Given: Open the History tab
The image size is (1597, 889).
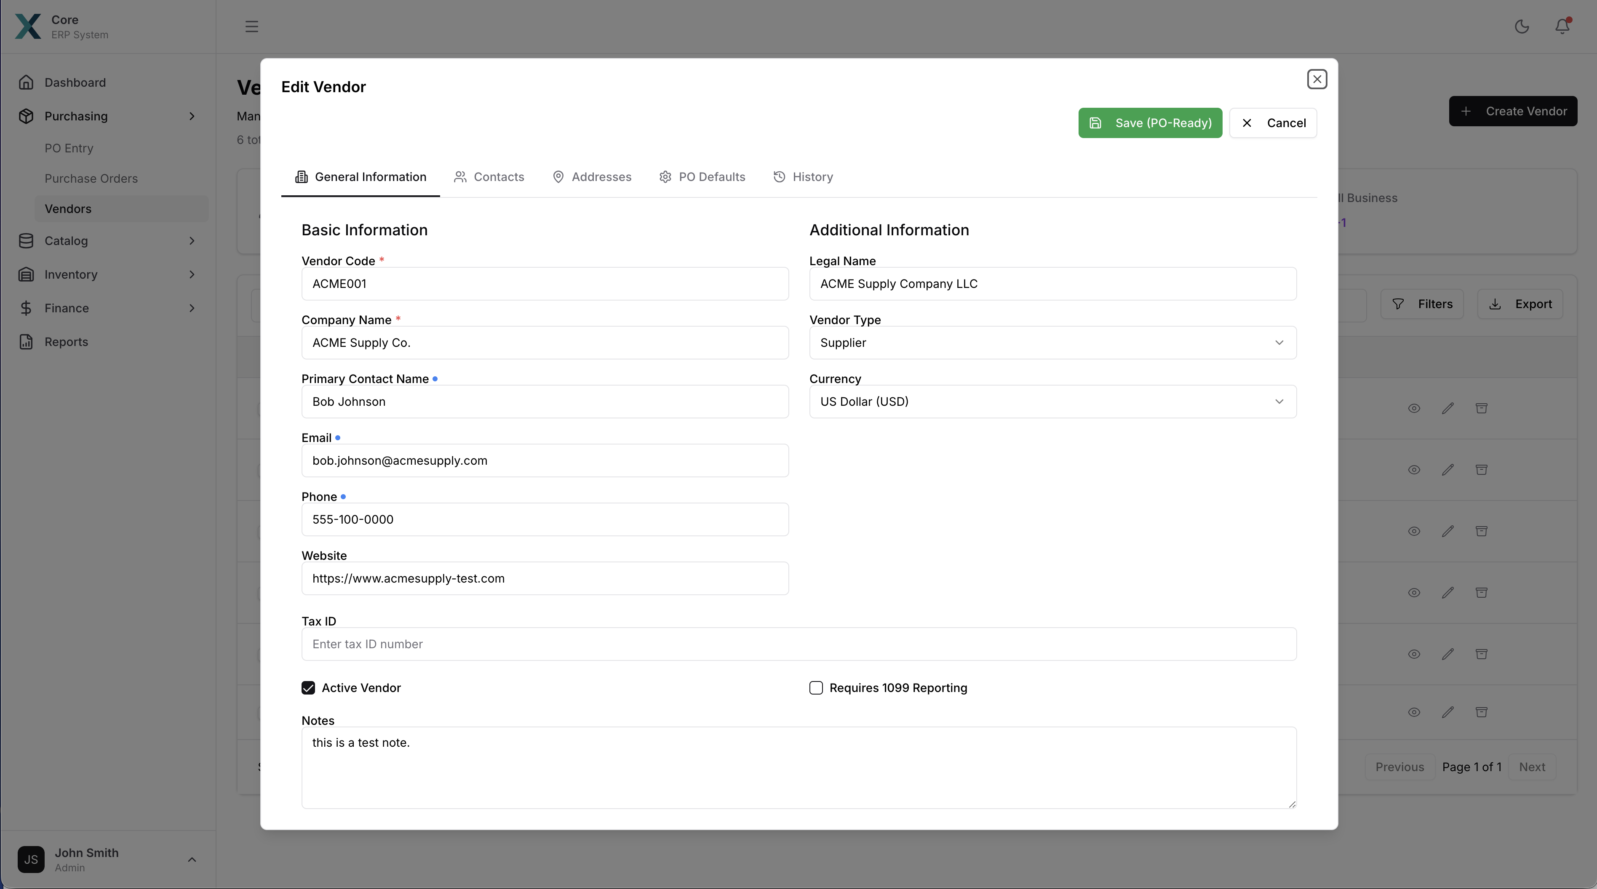Looking at the screenshot, I should point(803,176).
